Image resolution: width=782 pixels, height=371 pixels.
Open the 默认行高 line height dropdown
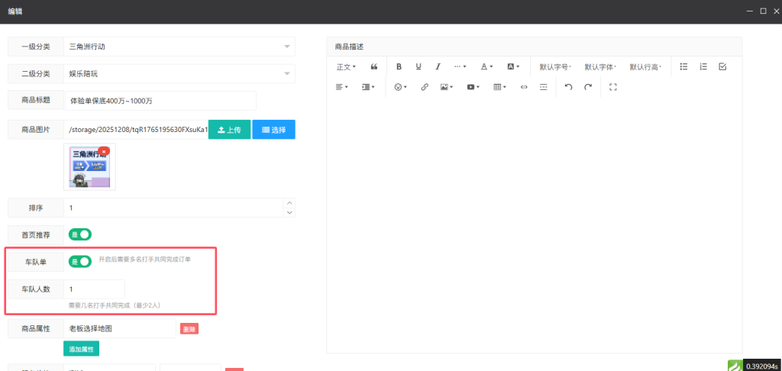(x=645, y=67)
